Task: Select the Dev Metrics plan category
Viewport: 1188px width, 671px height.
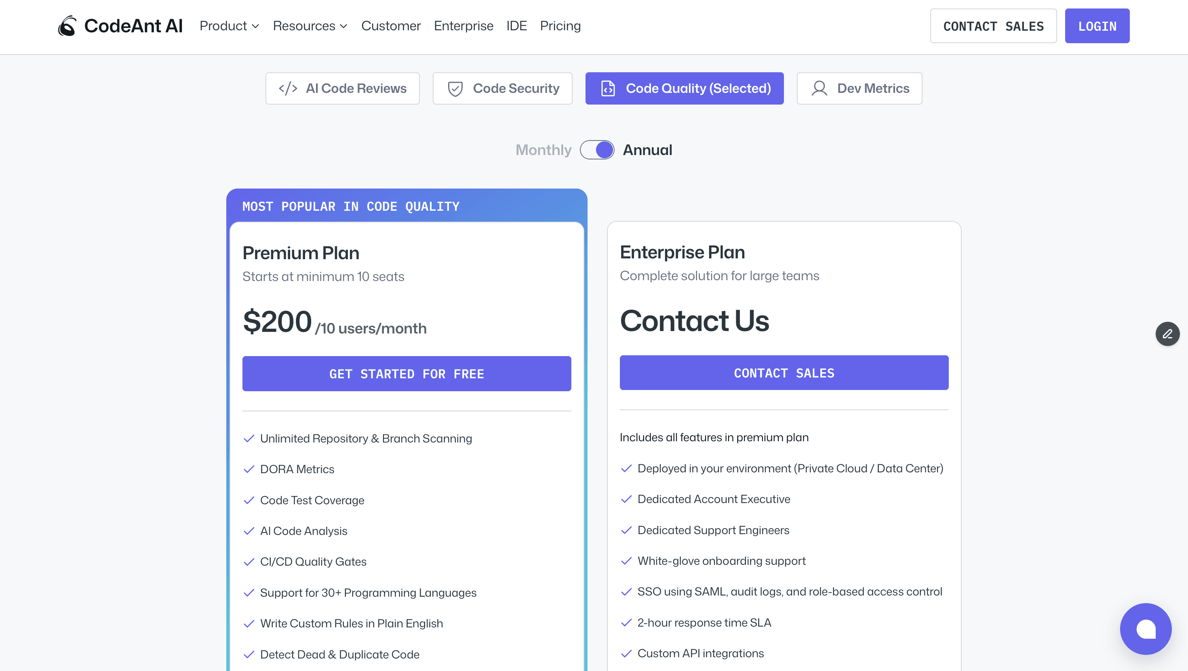Action: [859, 88]
